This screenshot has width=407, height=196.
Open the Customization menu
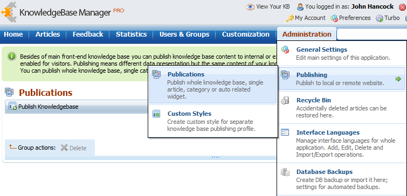click(246, 34)
